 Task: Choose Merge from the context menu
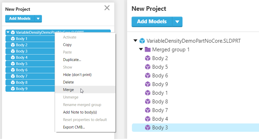[x=69, y=90]
